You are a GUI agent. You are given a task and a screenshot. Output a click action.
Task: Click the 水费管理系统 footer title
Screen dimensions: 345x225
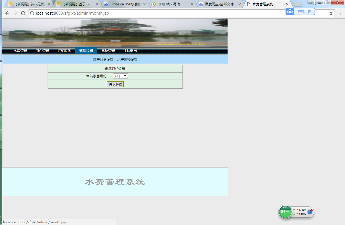click(x=115, y=182)
